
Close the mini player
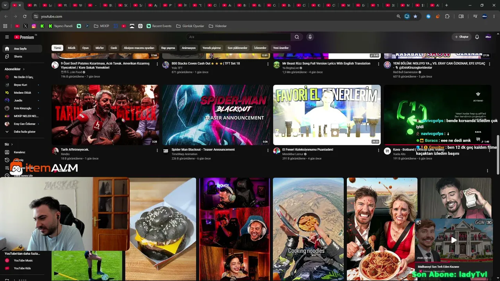489,222
